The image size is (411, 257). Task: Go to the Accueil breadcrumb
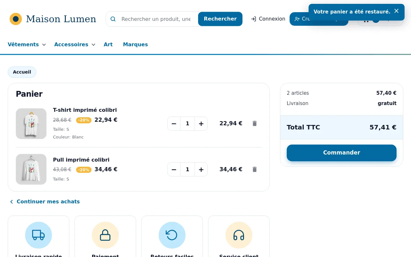coord(22,72)
